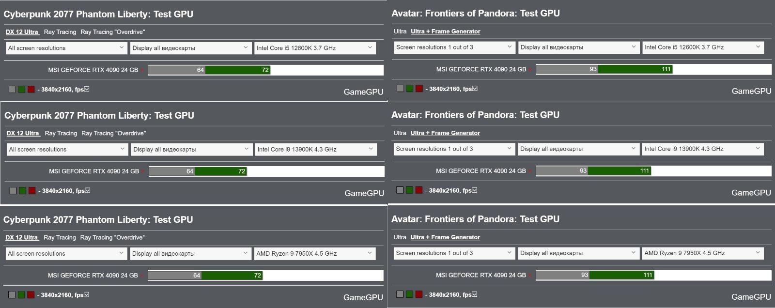
Task: Remove RTX 4090 row in Avatar i5 12600K panel
Action: coord(531,70)
